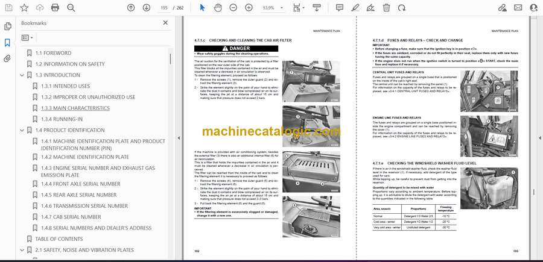
Task: Click the Save file icon
Action: click(x=8, y=8)
